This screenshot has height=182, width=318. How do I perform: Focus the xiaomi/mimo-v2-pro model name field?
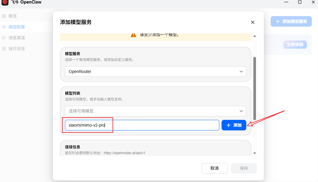pos(142,125)
